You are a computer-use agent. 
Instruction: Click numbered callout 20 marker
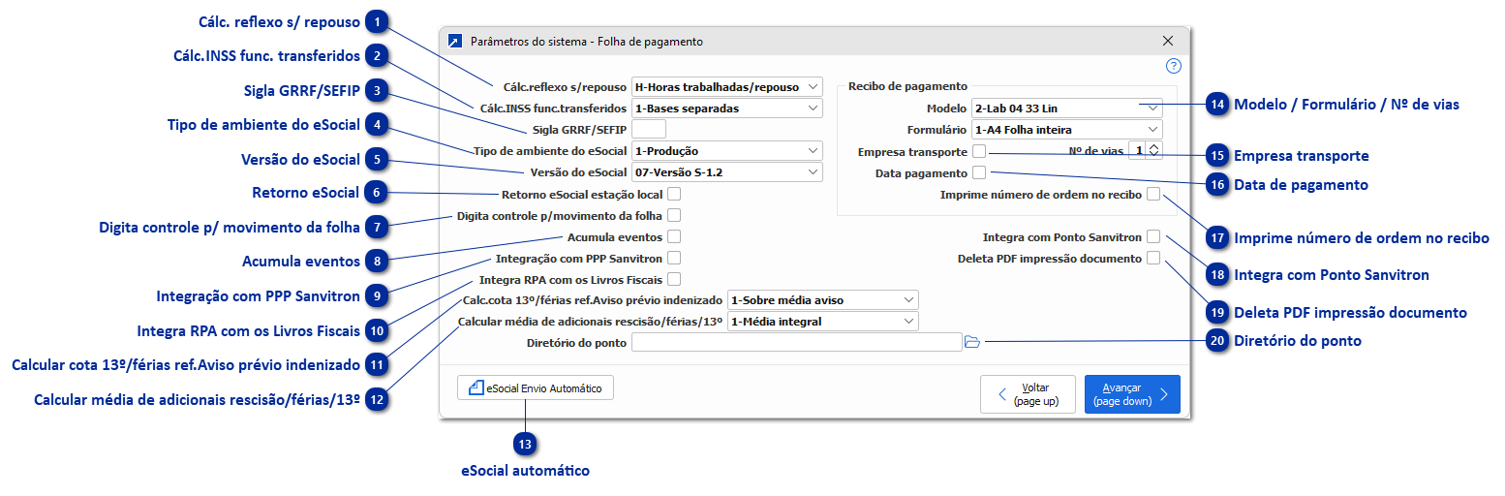click(x=1217, y=341)
